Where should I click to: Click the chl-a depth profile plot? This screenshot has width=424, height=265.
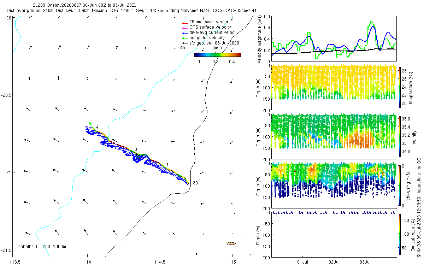(x=334, y=185)
